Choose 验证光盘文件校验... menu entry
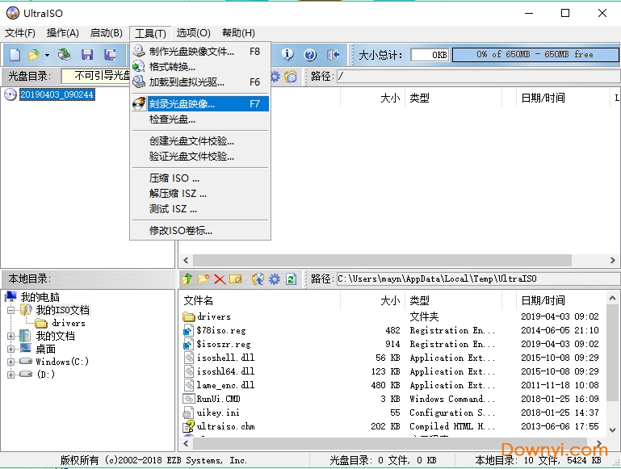The height and width of the screenshot is (469, 621). [x=200, y=157]
